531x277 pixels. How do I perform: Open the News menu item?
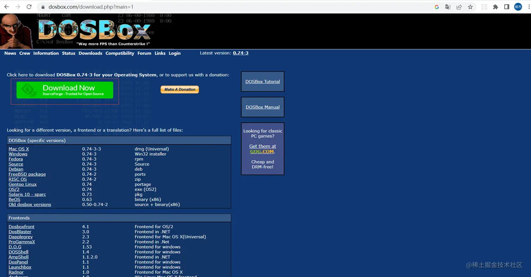point(10,53)
